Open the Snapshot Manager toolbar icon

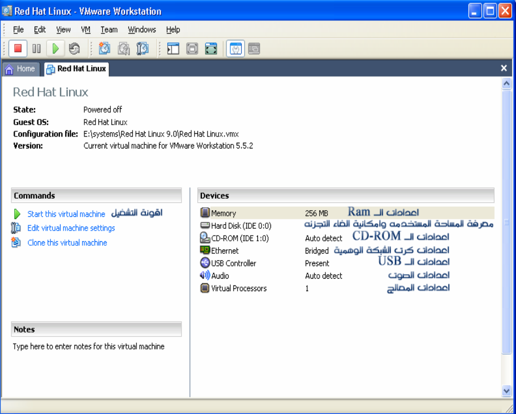[x=143, y=49]
